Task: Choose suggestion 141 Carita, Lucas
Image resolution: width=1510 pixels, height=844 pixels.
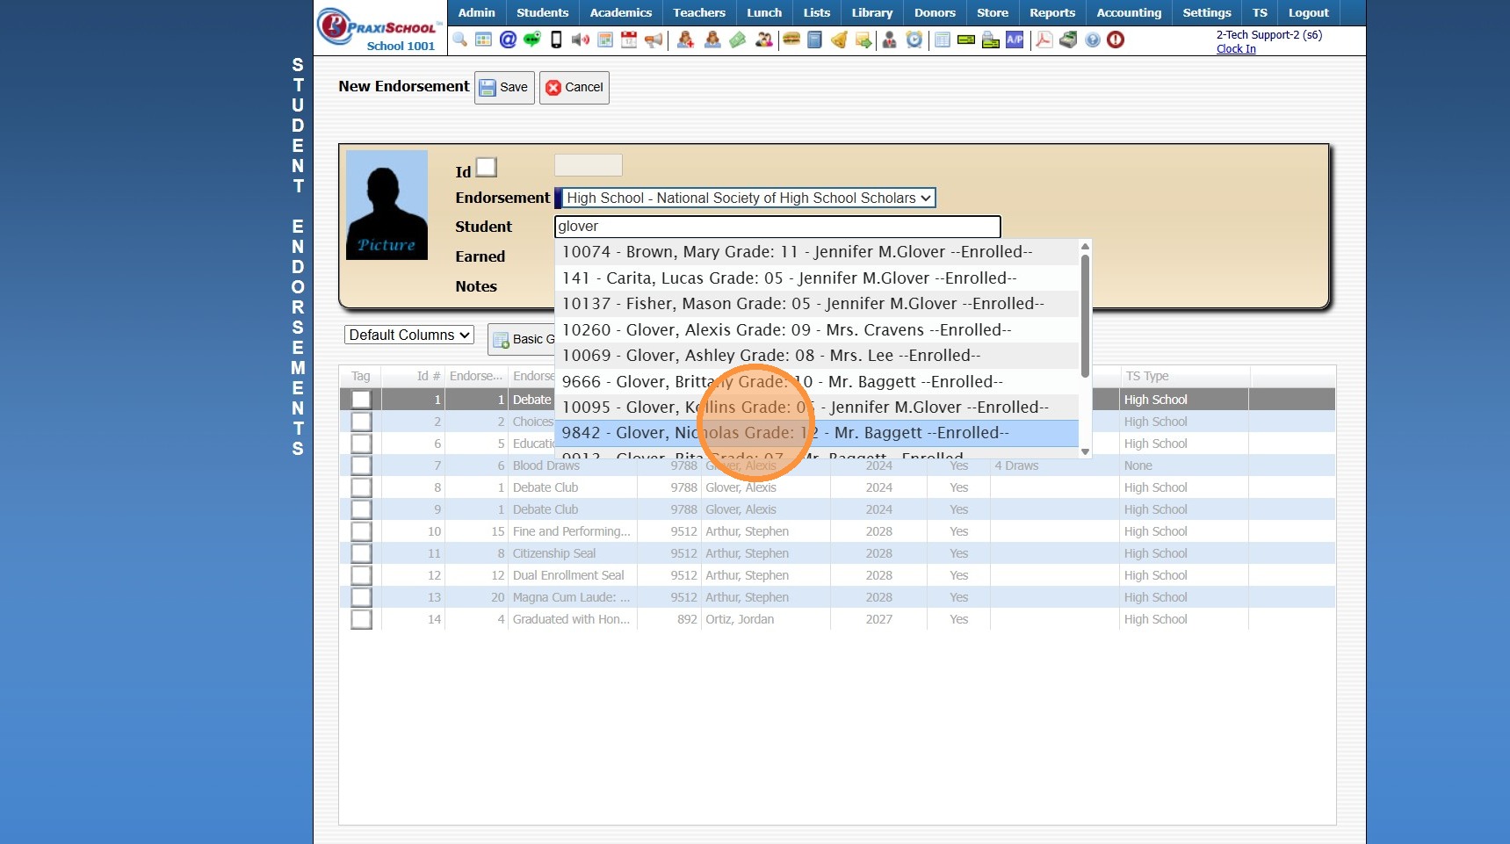Action: (x=817, y=278)
